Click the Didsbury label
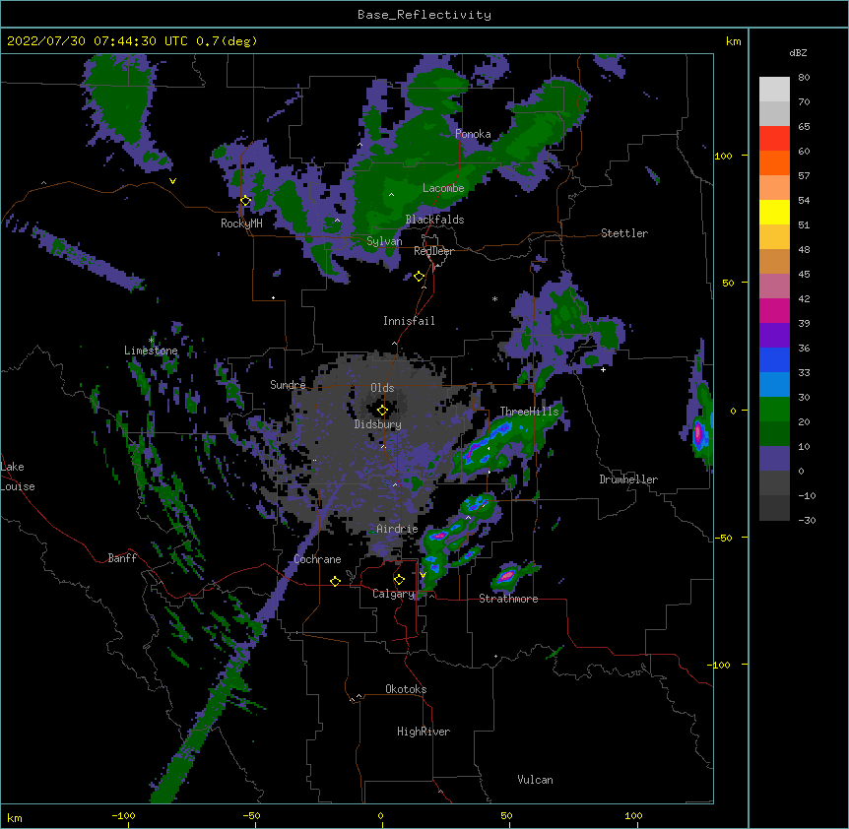Viewport: 849px width, 829px height. pyautogui.click(x=378, y=424)
